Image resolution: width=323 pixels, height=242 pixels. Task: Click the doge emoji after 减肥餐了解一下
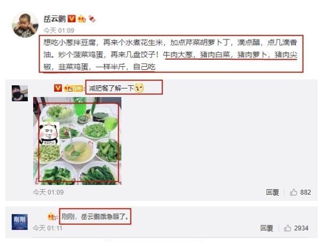pos(139,88)
